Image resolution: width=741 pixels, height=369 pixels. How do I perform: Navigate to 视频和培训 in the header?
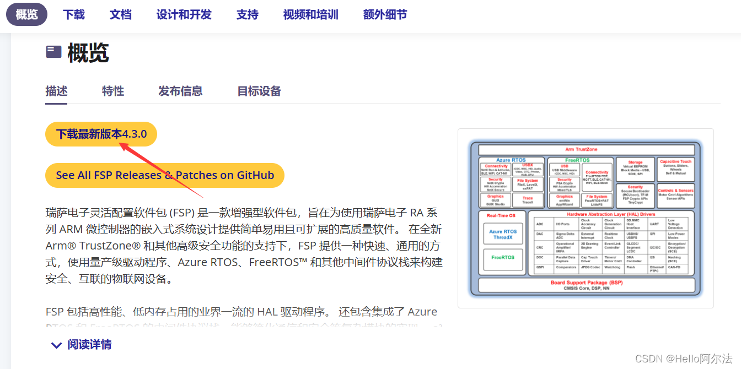310,15
